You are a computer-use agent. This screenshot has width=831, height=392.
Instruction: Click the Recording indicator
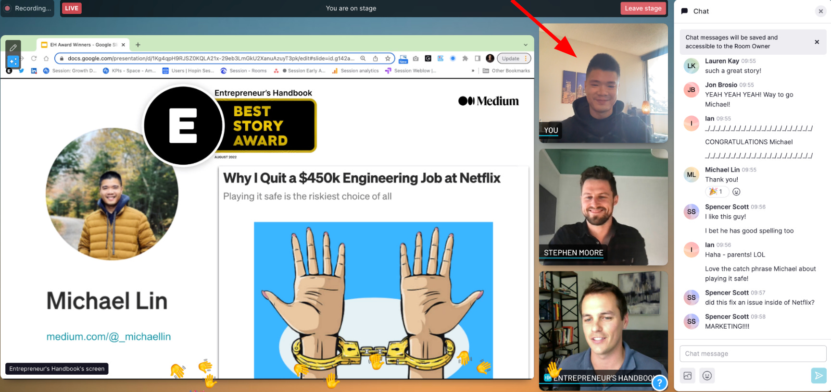click(x=28, y=8)
